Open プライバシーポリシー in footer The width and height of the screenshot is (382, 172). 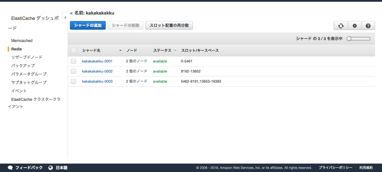(x=335, y=168)
